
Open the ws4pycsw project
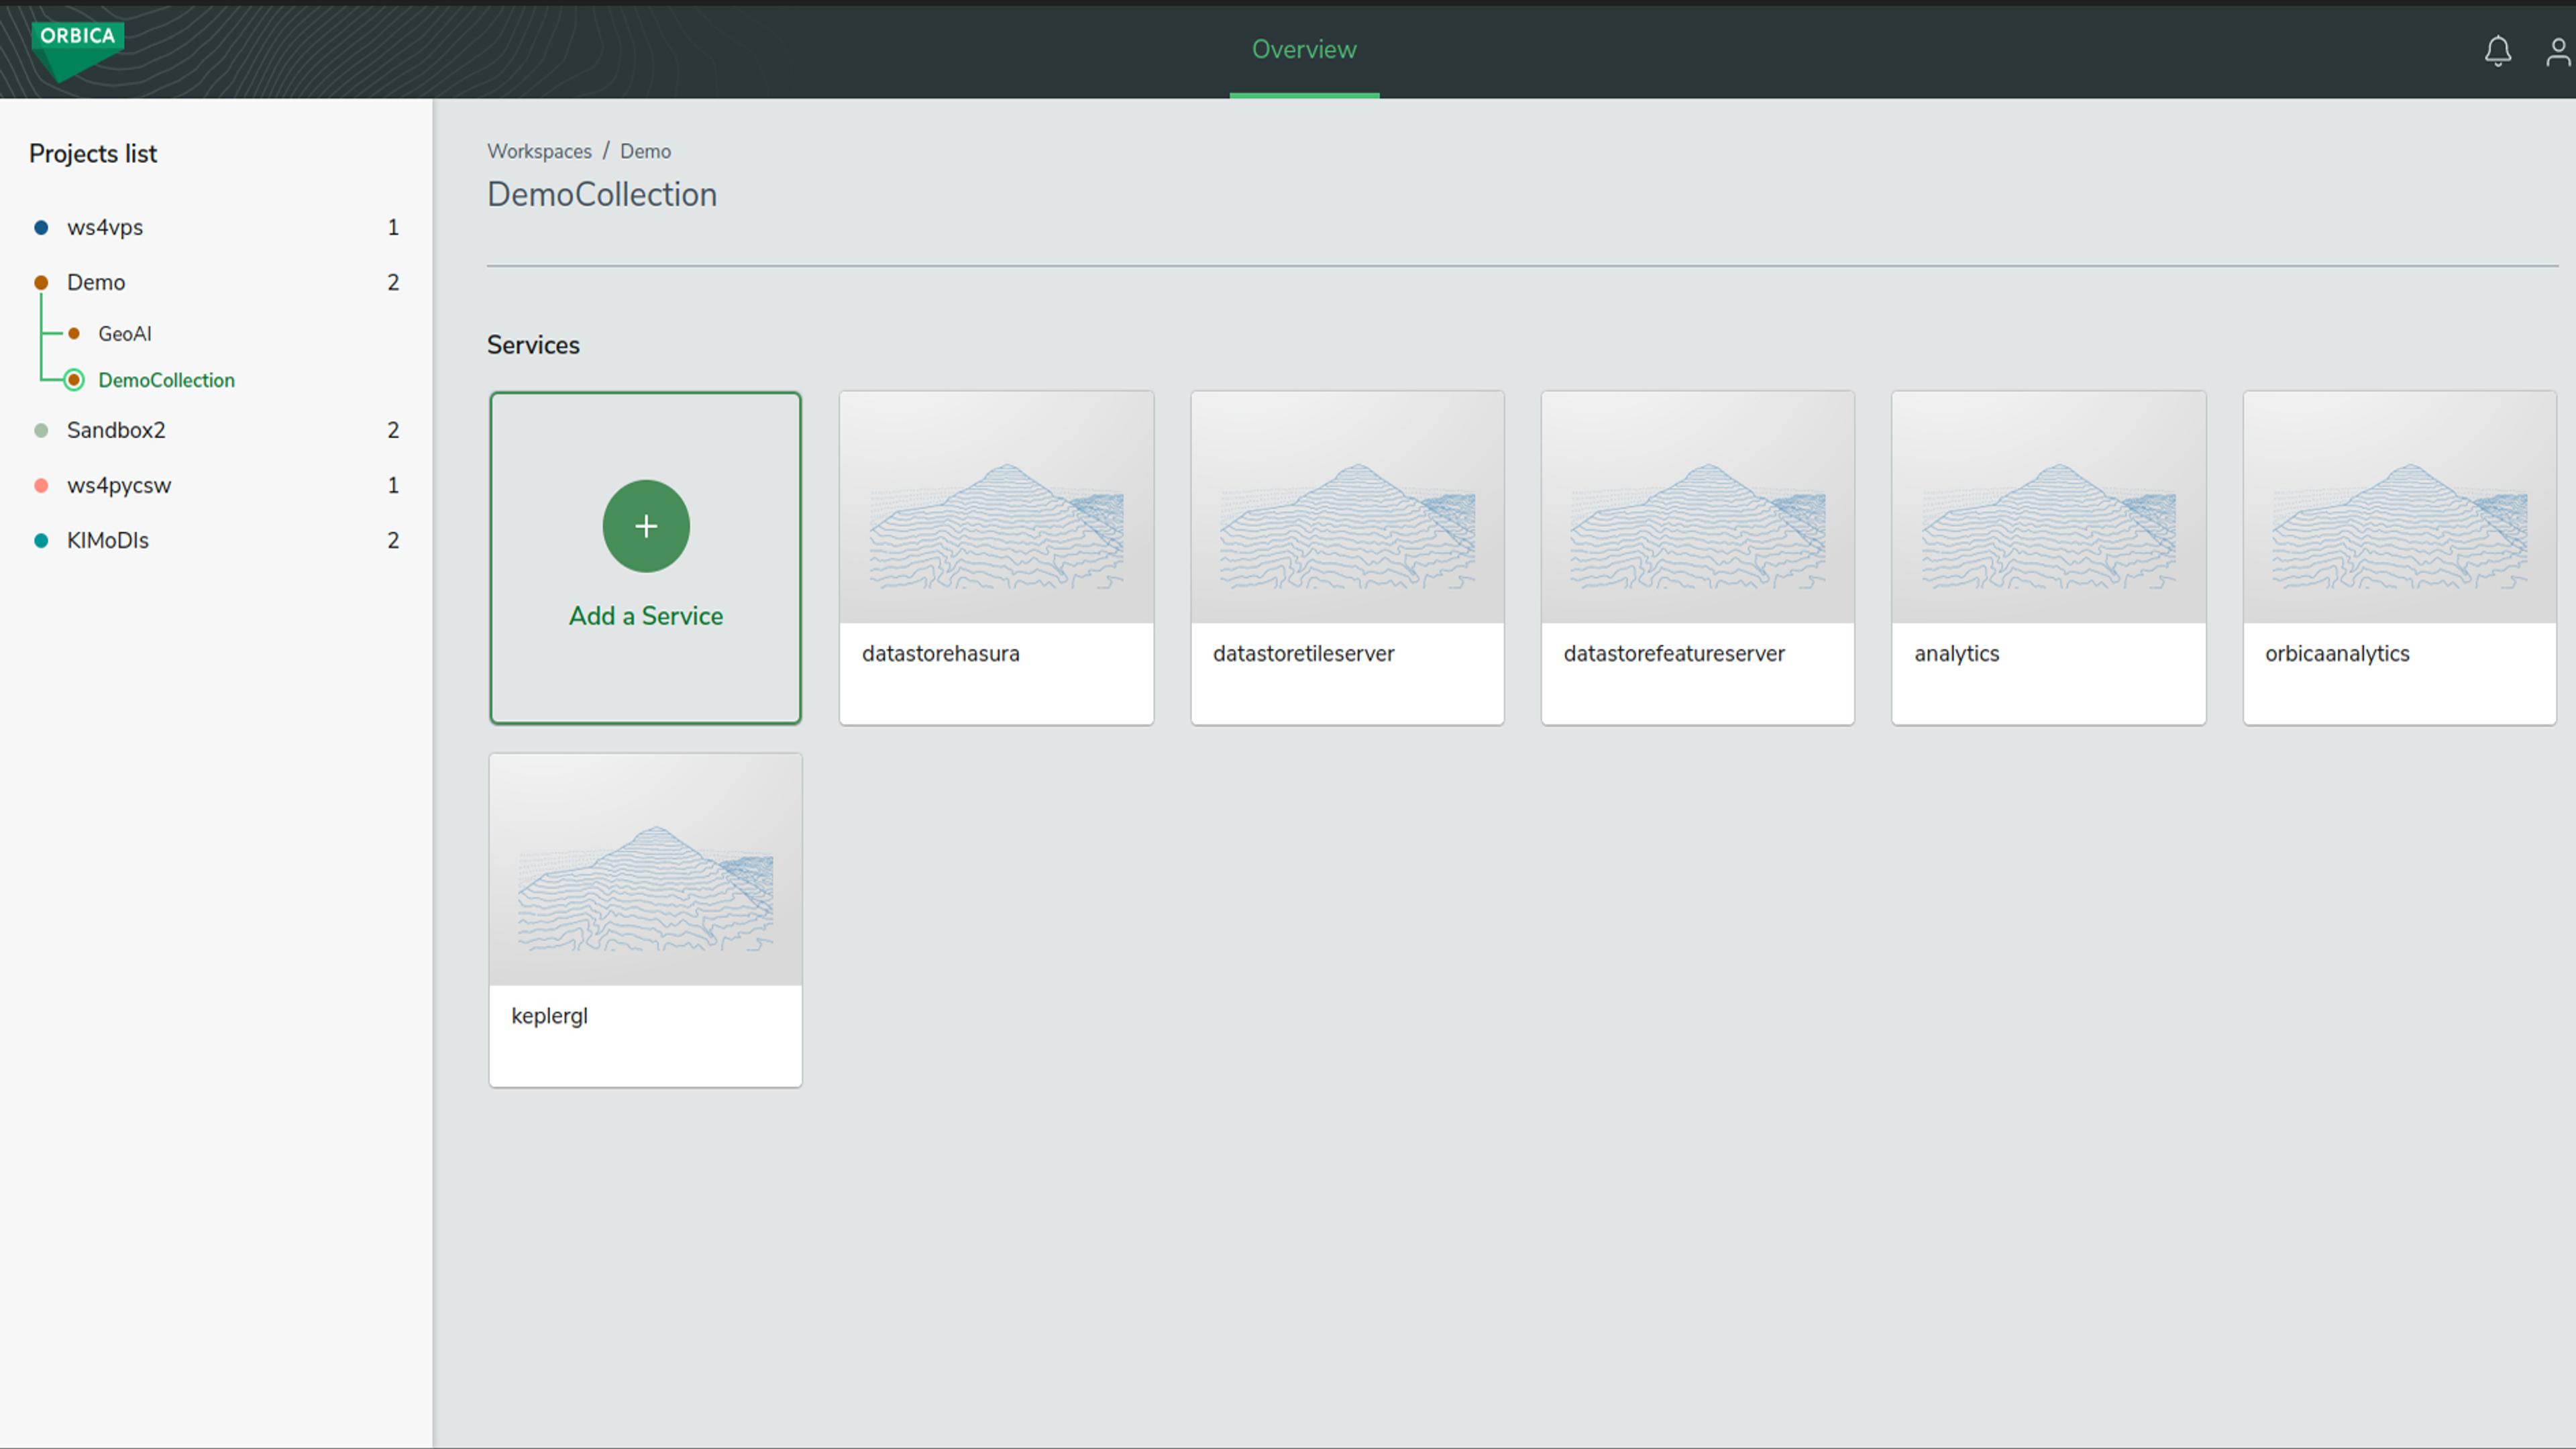pos(119,486)
